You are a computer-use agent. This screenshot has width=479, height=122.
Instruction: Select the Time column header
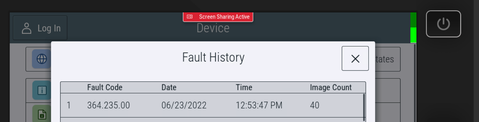click(244, 88)
